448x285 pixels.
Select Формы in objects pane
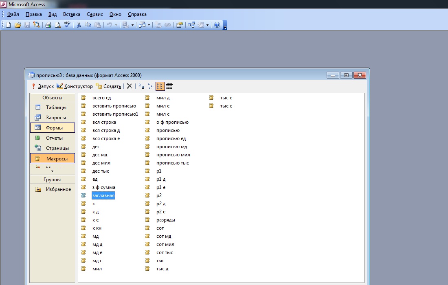coord(52,128)
